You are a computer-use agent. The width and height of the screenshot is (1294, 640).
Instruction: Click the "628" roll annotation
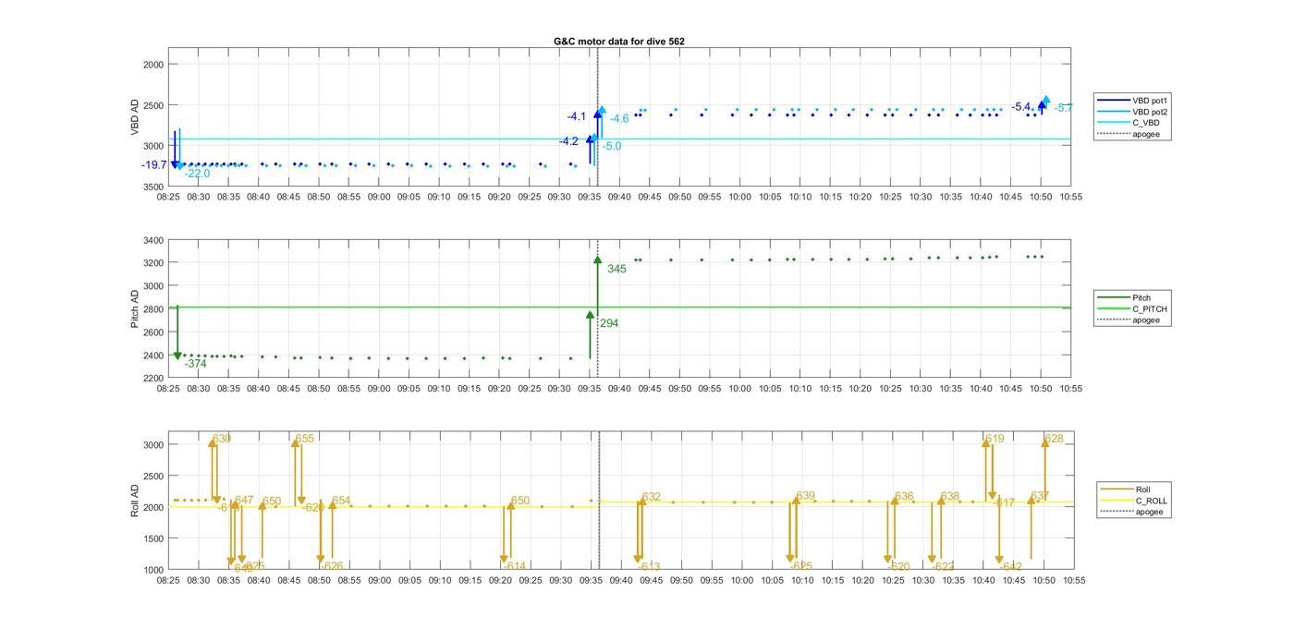coord(1055,439)
